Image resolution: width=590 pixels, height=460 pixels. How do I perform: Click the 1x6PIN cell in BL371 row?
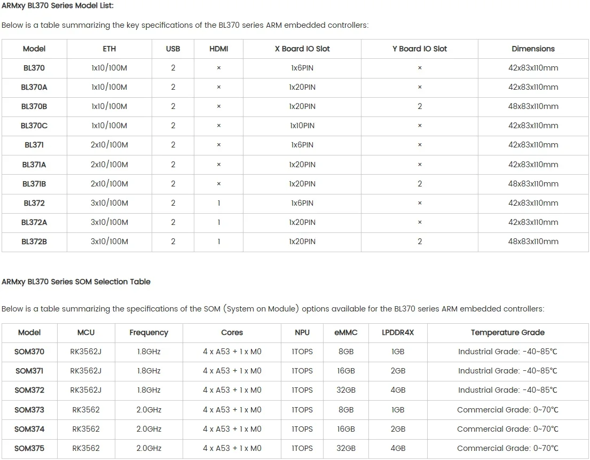click(x=302, y=145)
